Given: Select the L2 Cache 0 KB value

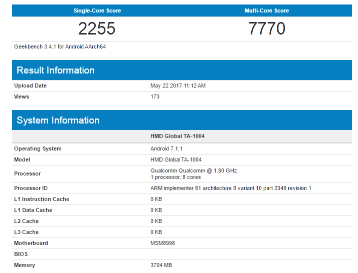Looking at the screenshot, I should coord(156,221).
